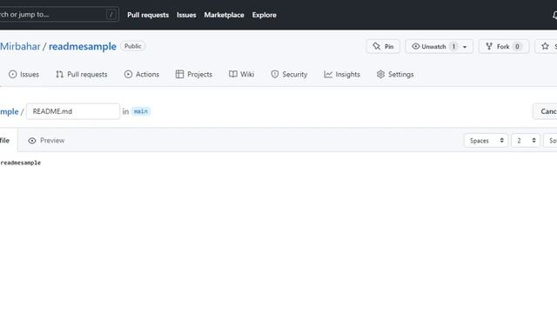Open the breadcrumb repository link before filename

point(10,111)
